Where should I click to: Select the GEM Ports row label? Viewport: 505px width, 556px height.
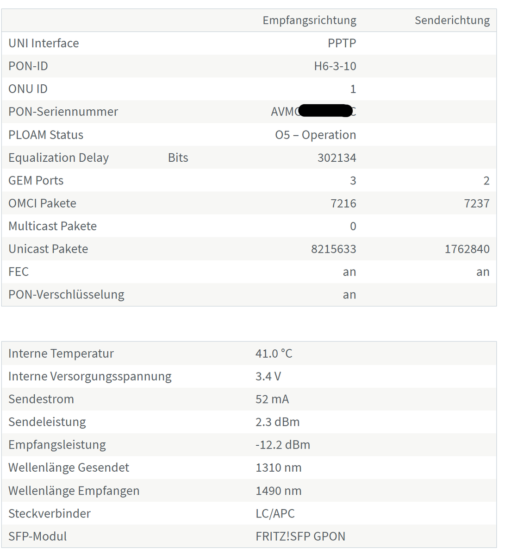[36, 180]
